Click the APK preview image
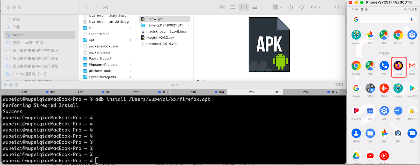Viewport: 420px width, 165px height. [x=269, y=45]
